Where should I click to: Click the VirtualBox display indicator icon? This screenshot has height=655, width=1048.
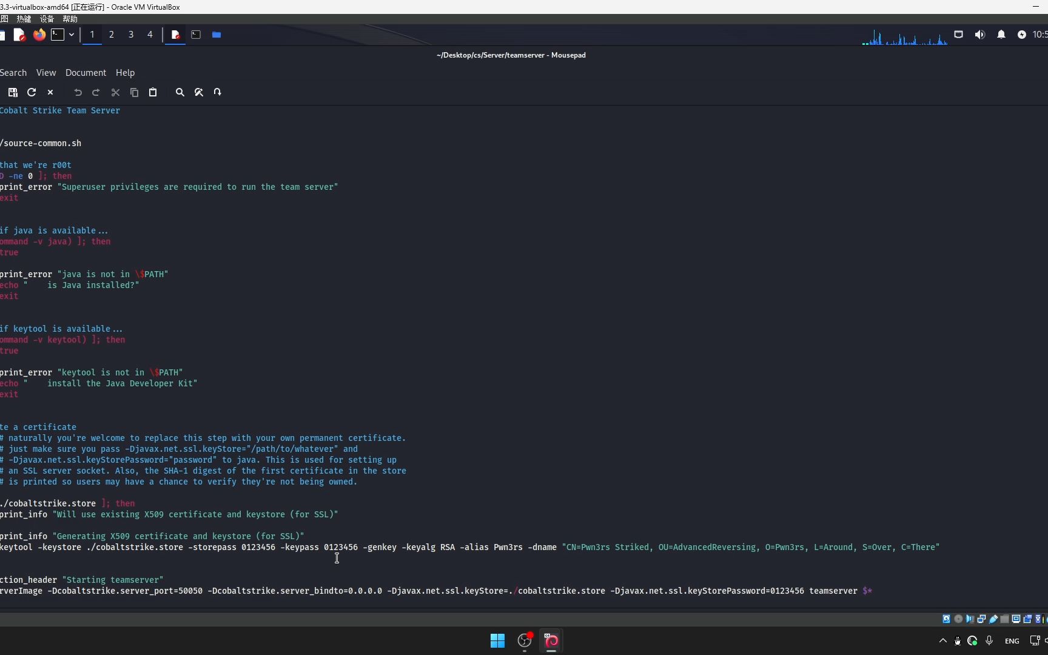(1016, 619)
